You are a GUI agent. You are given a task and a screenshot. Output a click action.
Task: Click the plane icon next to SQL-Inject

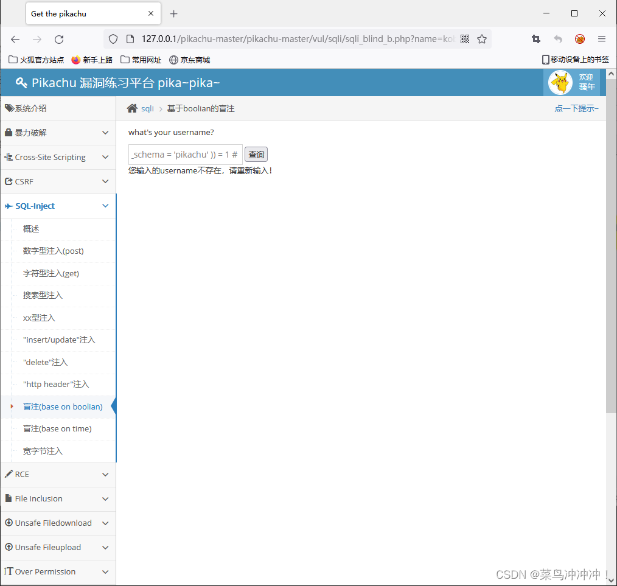pos(9,206)
